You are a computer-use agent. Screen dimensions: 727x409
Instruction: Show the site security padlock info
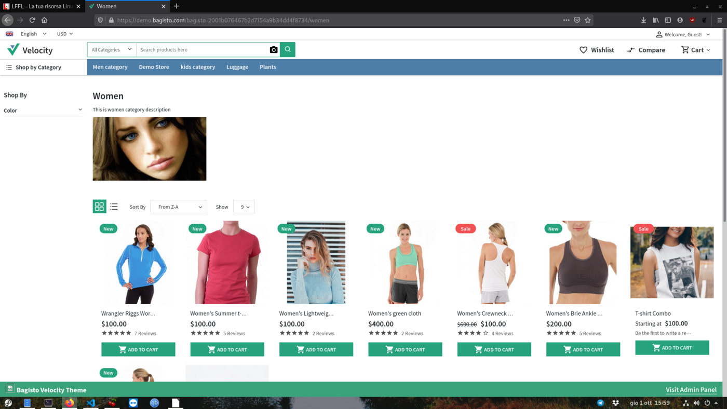[x=111, y=20]
